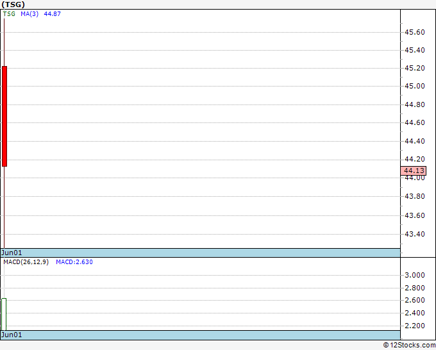The image size is (436, 350).
Task: Click the 44.40 price axis label
Action: click(415, 141)
